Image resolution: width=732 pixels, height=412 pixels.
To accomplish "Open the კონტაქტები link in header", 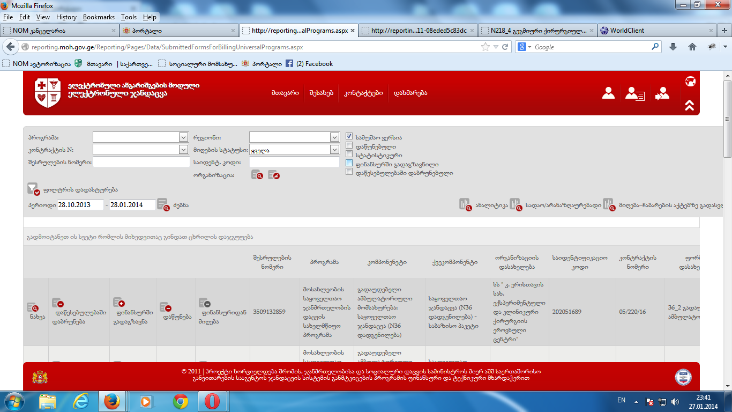I will (363, 93).
